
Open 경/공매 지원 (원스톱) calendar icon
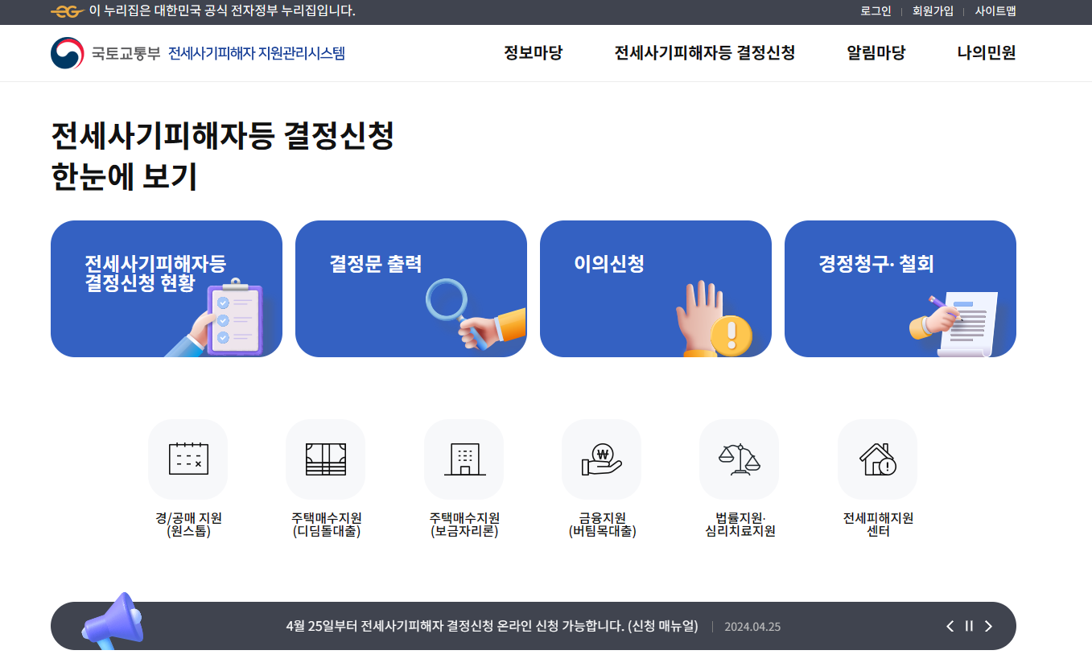pyautogui.click(x=188, y=459)
